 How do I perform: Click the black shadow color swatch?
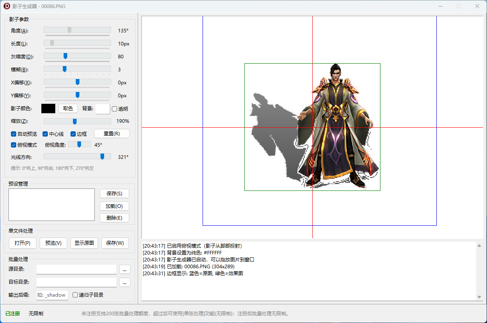(48, 109)
